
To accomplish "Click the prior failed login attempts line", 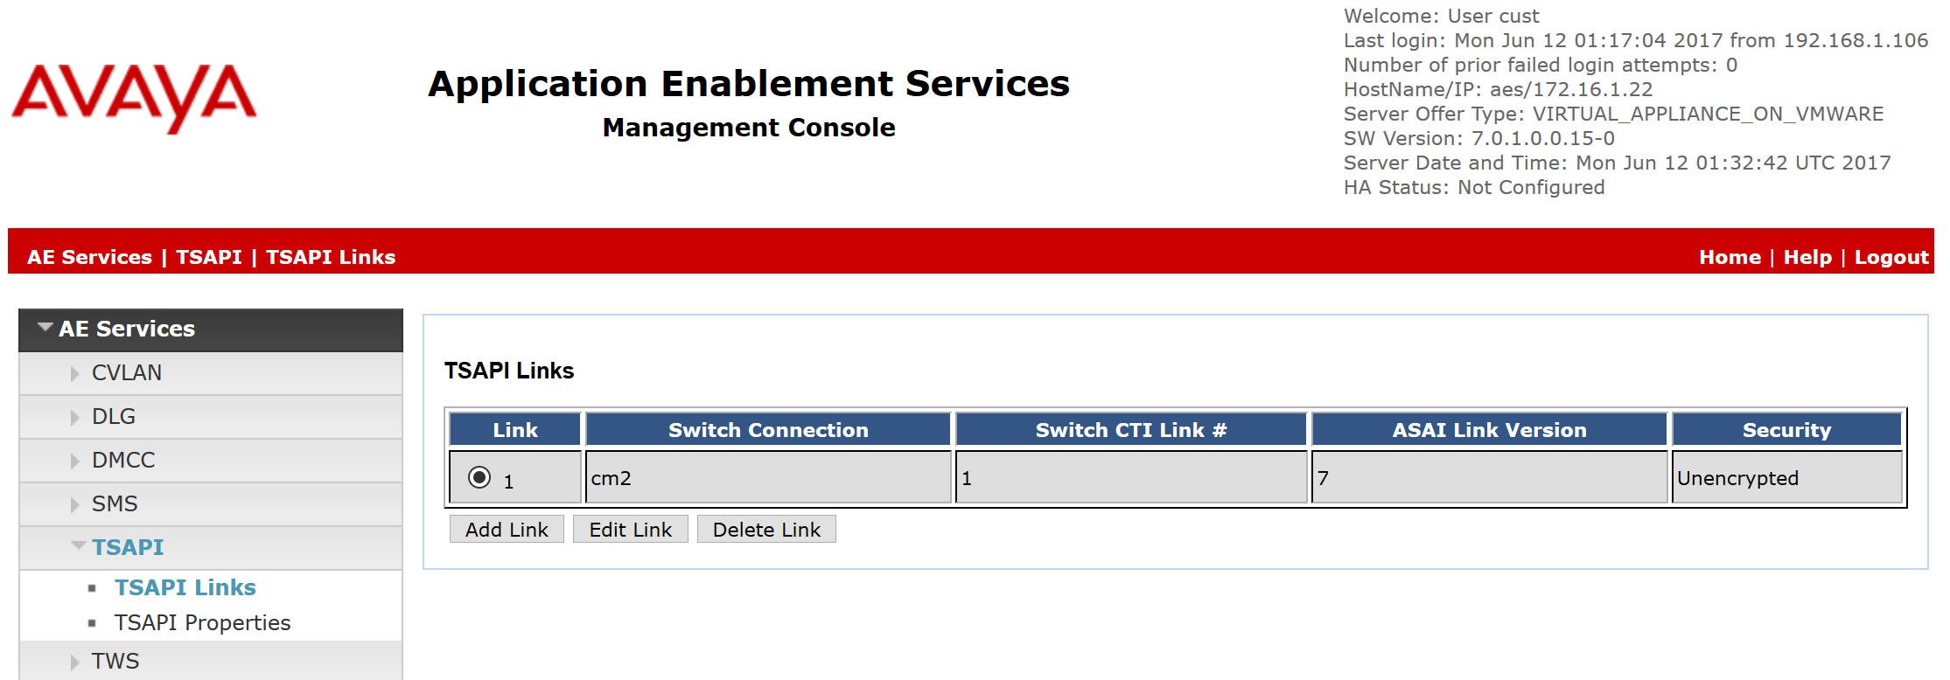I will [1541, 65].
